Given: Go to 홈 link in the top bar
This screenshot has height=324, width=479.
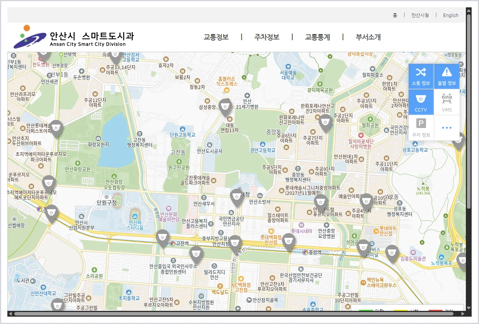Looking at the screenshot, I should (x=395, y=15).
